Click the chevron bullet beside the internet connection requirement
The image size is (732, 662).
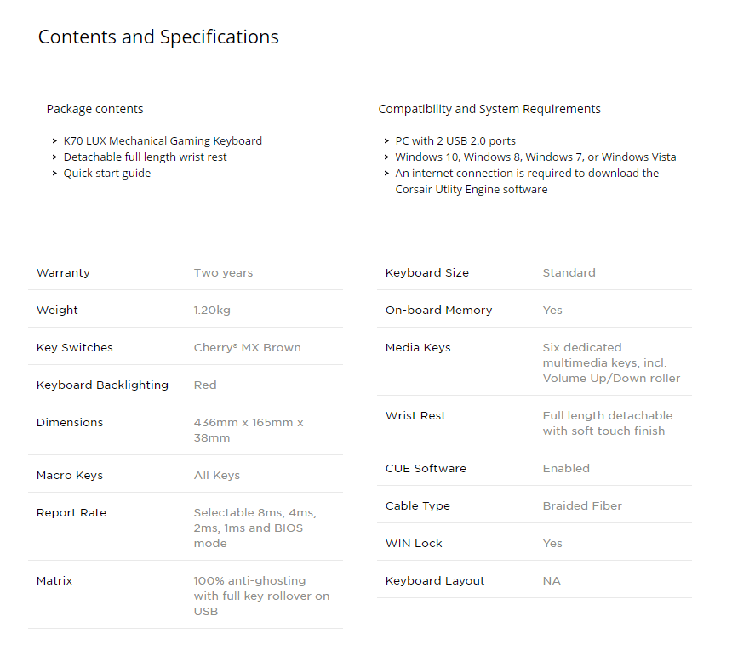point(386,174)
